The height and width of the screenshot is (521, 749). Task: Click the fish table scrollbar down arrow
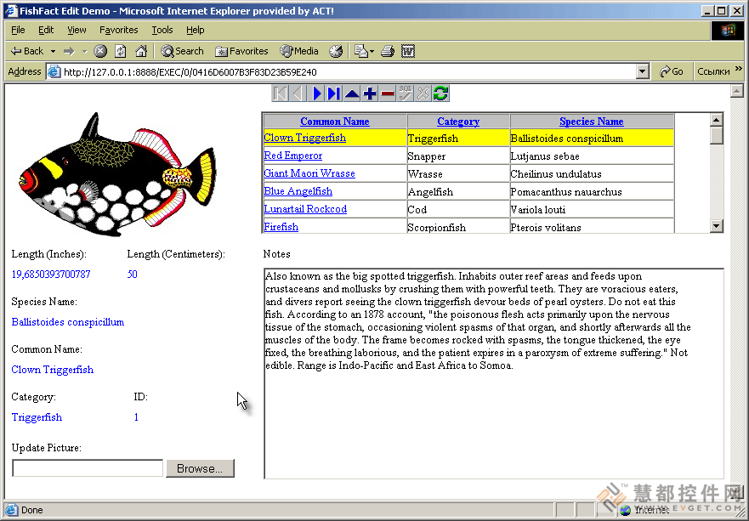coord(717,226)
